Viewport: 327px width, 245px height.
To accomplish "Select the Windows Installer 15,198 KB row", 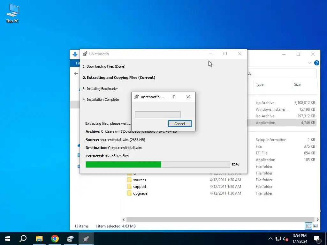I will tap(282, 109).
